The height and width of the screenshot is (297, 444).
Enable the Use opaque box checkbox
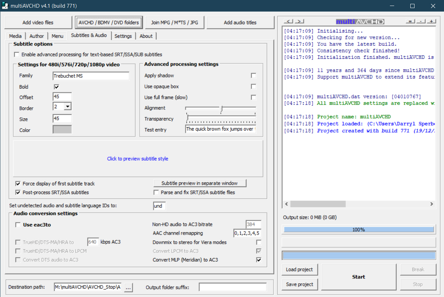click(x=253, y=87)
